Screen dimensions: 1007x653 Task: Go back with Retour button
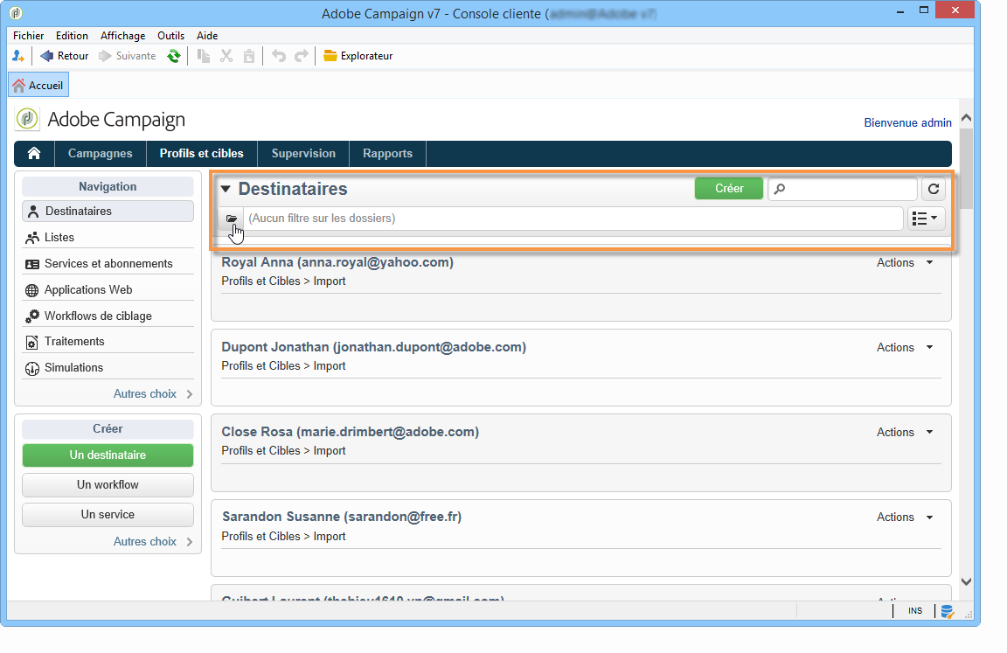pos(64,56)
